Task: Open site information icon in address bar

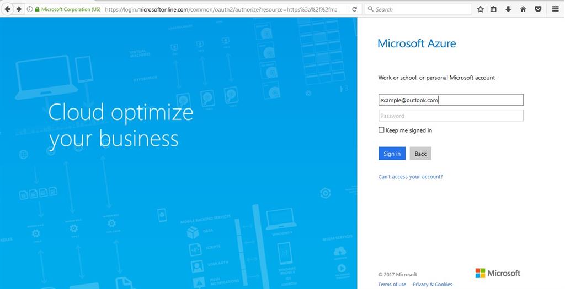Action: [30, 9]
